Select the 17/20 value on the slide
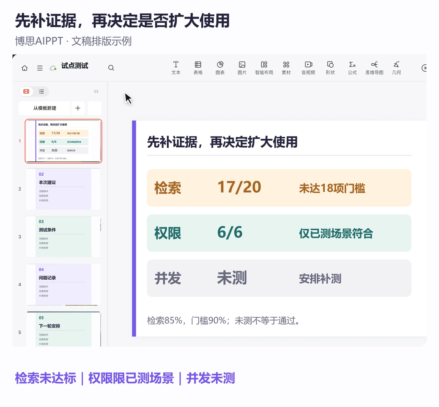Viewport: 439px width, 407px height. click(x=239, y=187)
